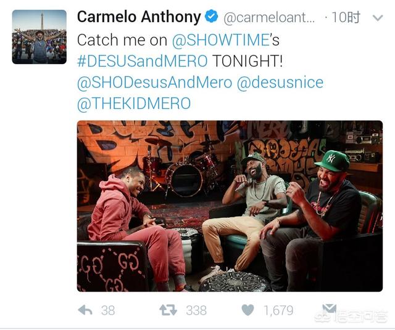This screenshot has width=395, height=330.
Task: Click the tweet text 'Catch me on'
Action: pos(122,40)
